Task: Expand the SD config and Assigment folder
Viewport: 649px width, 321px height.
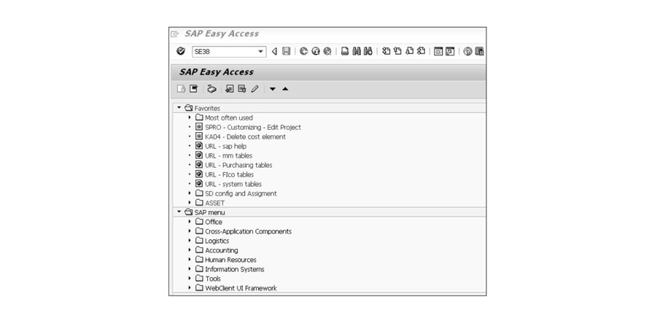Action: (x=190, y=193)
